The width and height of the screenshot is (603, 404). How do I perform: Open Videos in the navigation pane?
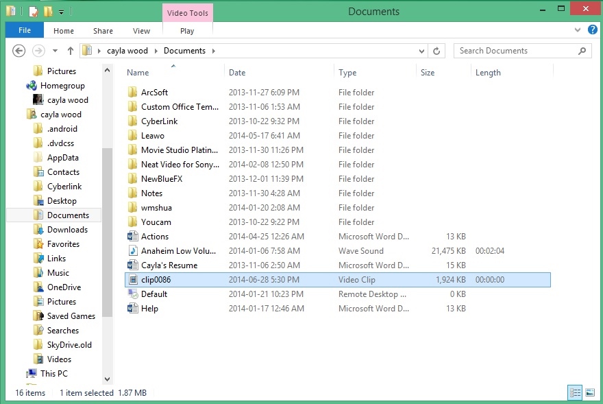pyautogui.click(x=59, y=359)
